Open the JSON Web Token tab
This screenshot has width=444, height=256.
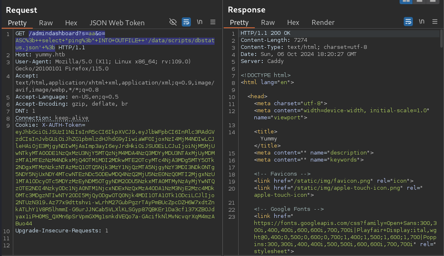click(117, 23)
